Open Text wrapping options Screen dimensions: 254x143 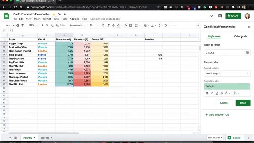pyautogui.click(x=160, y=25)
